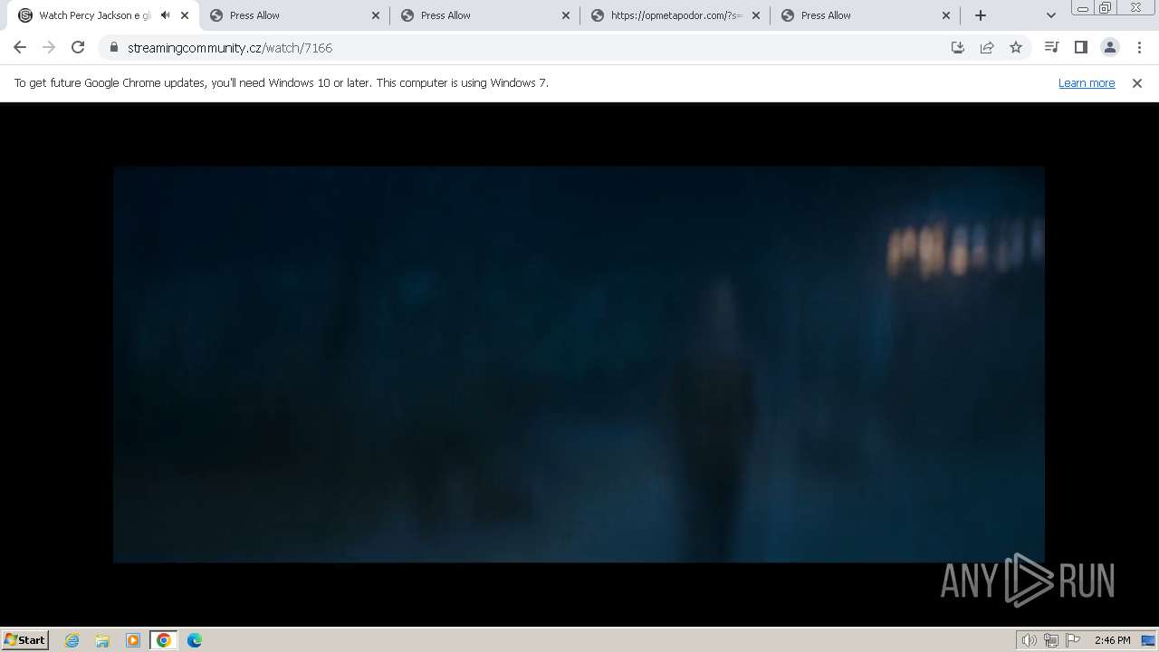
Task: Mute the Percy Jackson tab's speaker icon
Action: (165, 15)
